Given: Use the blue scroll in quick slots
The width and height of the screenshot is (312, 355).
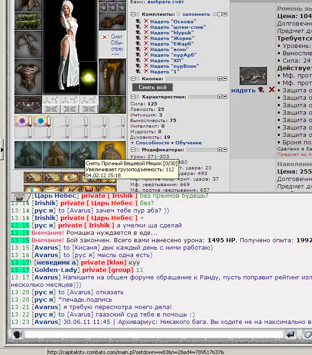Looking at the screenshot, I should (x=42, y=121).
